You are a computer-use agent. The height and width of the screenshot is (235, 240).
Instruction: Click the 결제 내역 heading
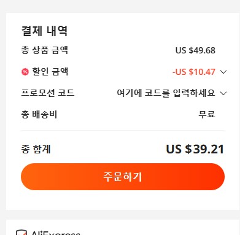click(44, 31)
